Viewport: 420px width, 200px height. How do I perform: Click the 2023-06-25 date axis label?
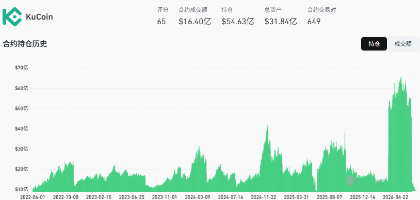[132, 197]
